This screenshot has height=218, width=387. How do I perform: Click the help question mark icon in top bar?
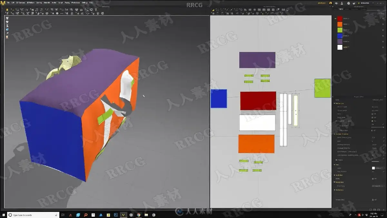(348, 3)
